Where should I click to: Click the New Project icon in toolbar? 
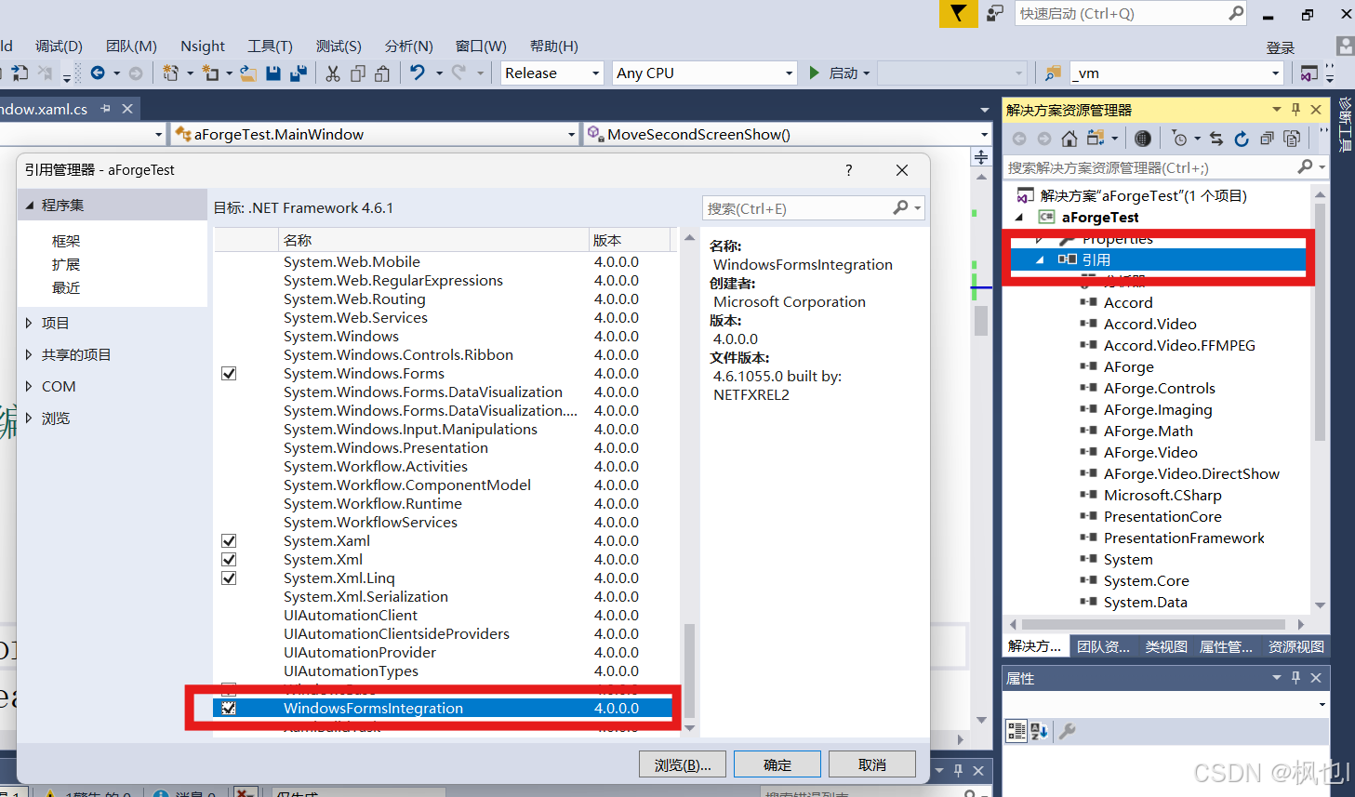pos(171,73)
